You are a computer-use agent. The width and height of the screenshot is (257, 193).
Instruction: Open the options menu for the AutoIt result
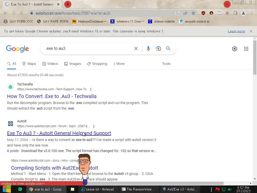94,126
